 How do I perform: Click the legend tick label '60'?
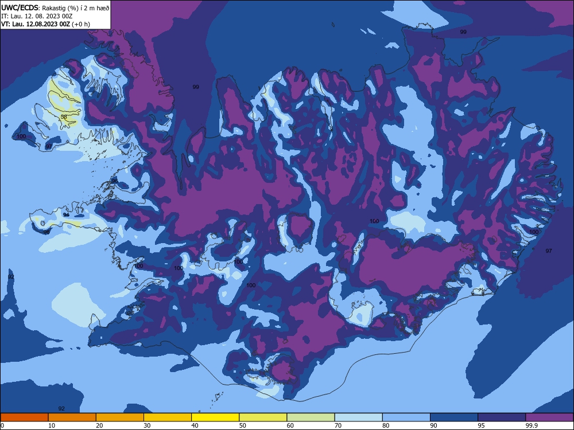(290, 425)
